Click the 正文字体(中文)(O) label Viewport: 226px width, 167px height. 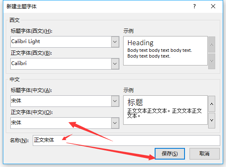[x=32, y=112]
